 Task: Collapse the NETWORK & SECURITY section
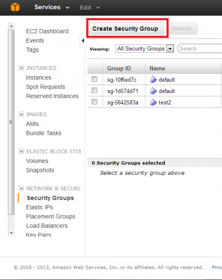tap(21, 188)
